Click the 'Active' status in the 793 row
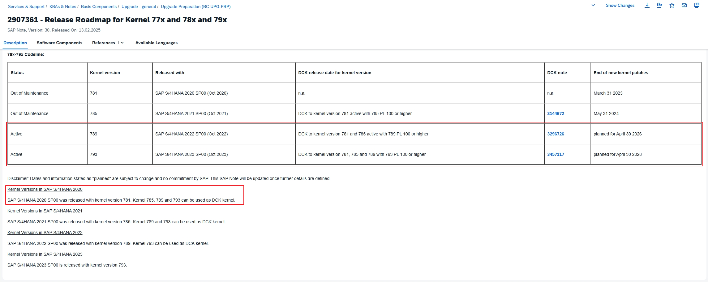The image size is (708, 282). [16, 154]
